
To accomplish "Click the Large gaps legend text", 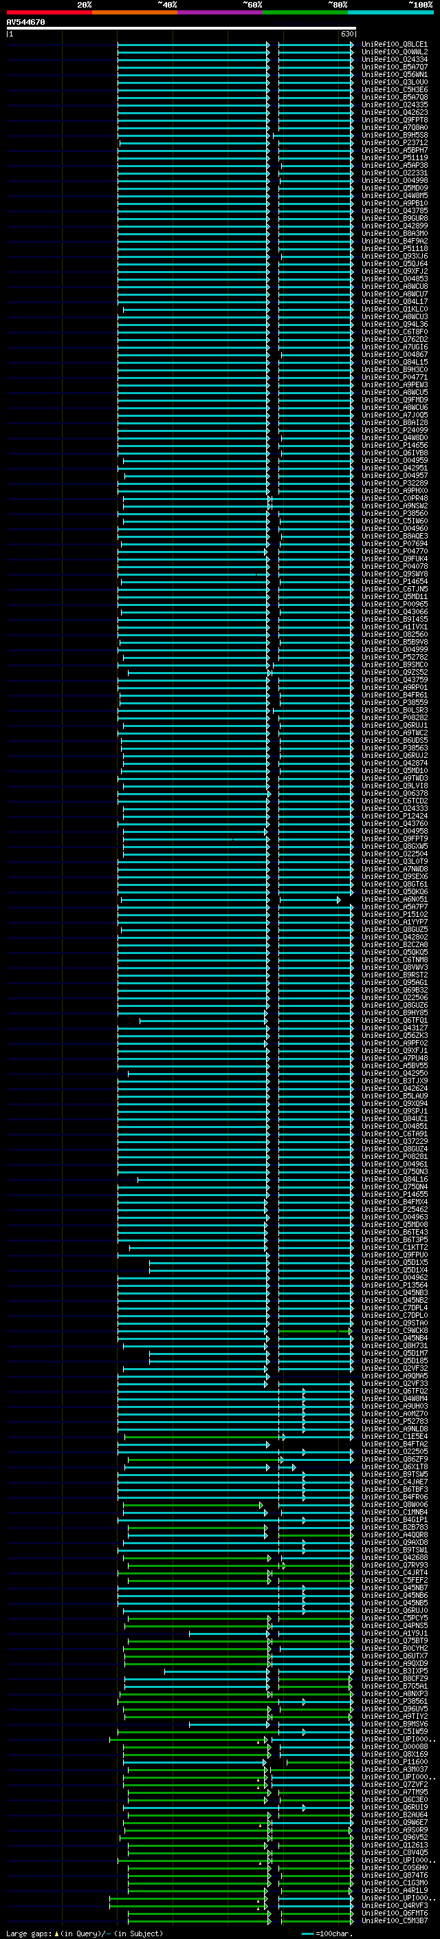I will 85,1933.
